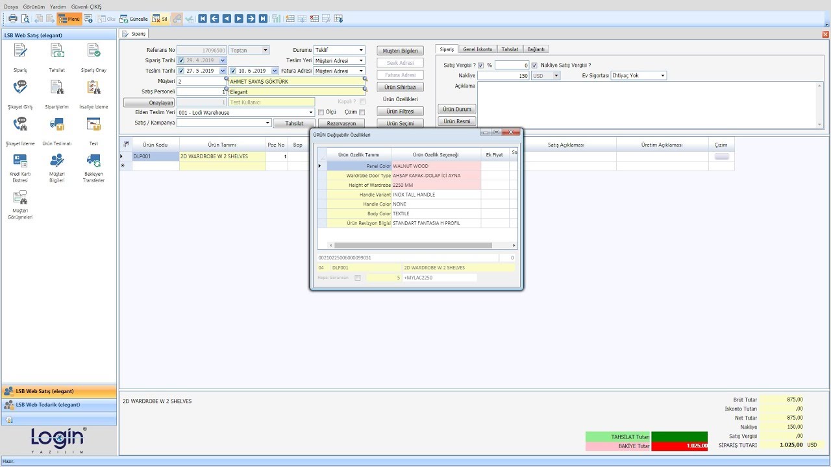The image size is (831, 467).
Task: Toggle the Nakliye Satış Vergisi ? checkbox
Action: [x=534, y=66]
